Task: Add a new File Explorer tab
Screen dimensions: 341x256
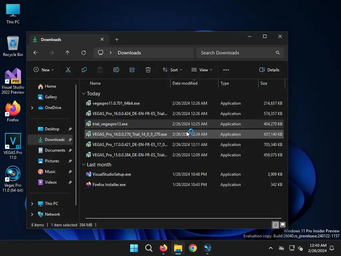Action: [x=117, y=40]
